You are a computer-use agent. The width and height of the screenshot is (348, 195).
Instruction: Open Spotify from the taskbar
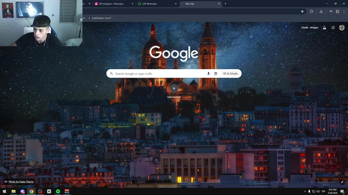[x=58, y=191]
